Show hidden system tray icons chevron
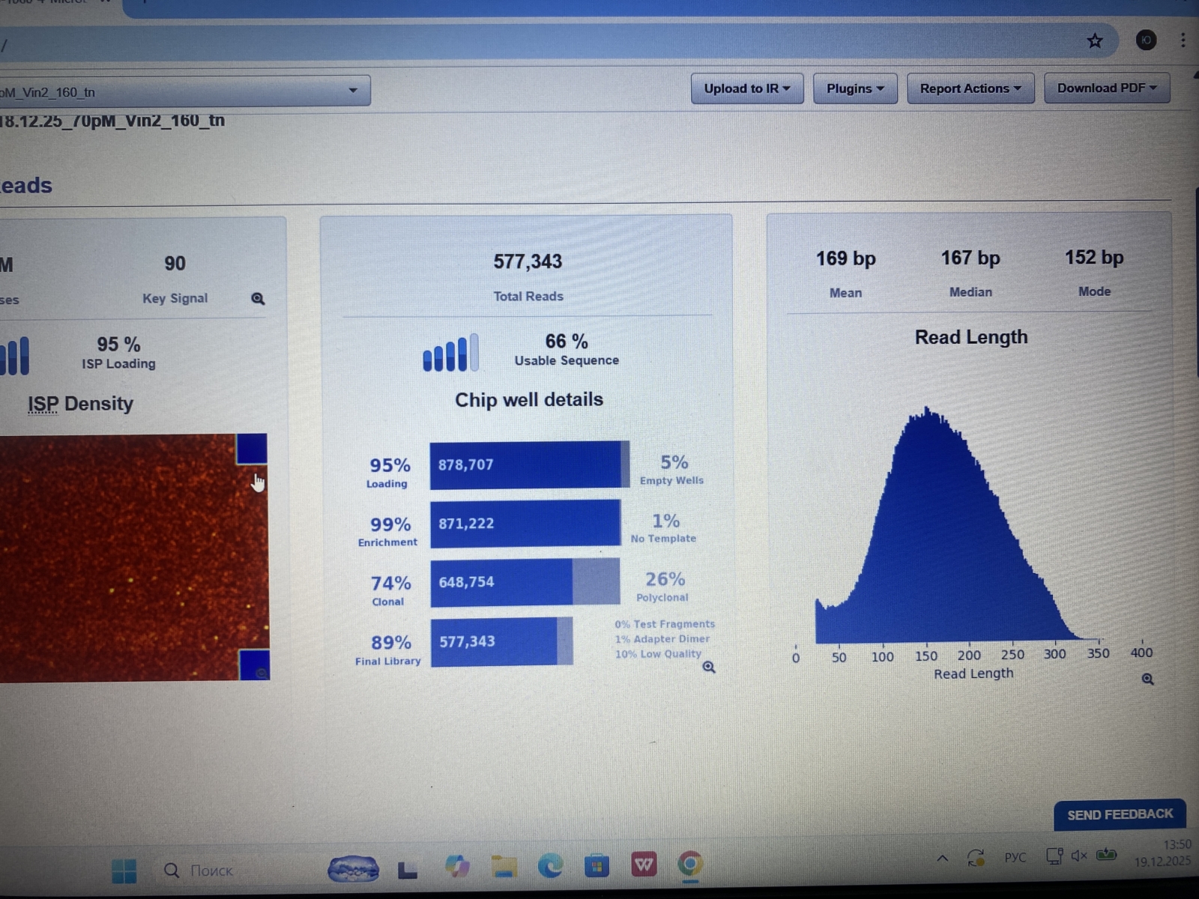1199x899 pixels. click(x=942, y=859)
